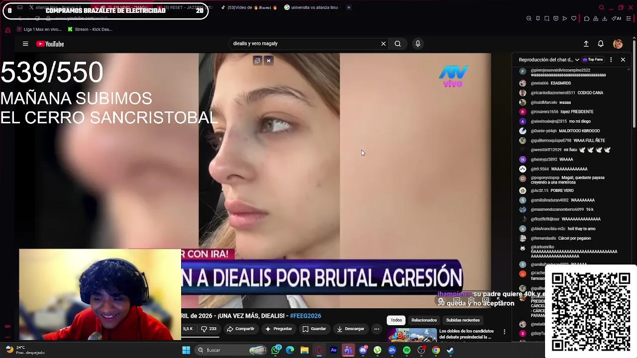Open the #FEEG2026 hashtag link

pyautogui.click(x=306, y=316)
